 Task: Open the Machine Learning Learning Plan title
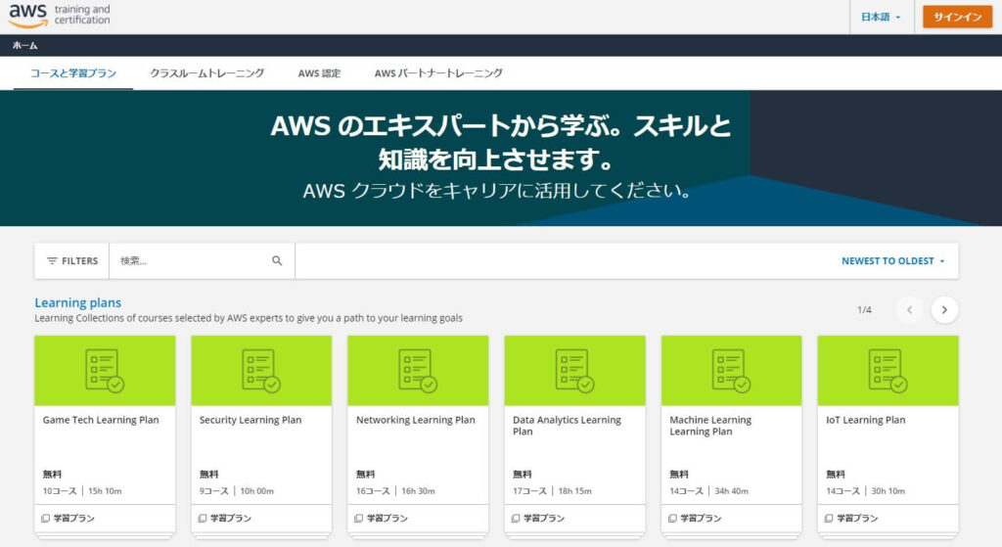[x=710, y=426]
